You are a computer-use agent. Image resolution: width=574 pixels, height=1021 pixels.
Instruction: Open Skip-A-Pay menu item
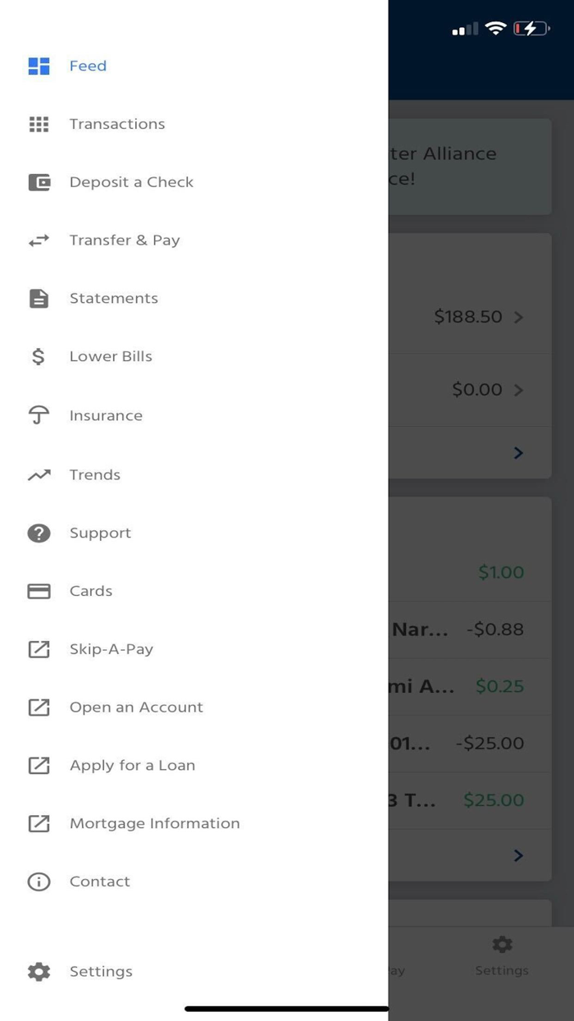click(111, 649)
